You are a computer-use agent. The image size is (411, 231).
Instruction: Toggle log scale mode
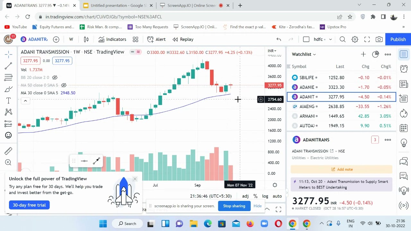pos(265,196)
